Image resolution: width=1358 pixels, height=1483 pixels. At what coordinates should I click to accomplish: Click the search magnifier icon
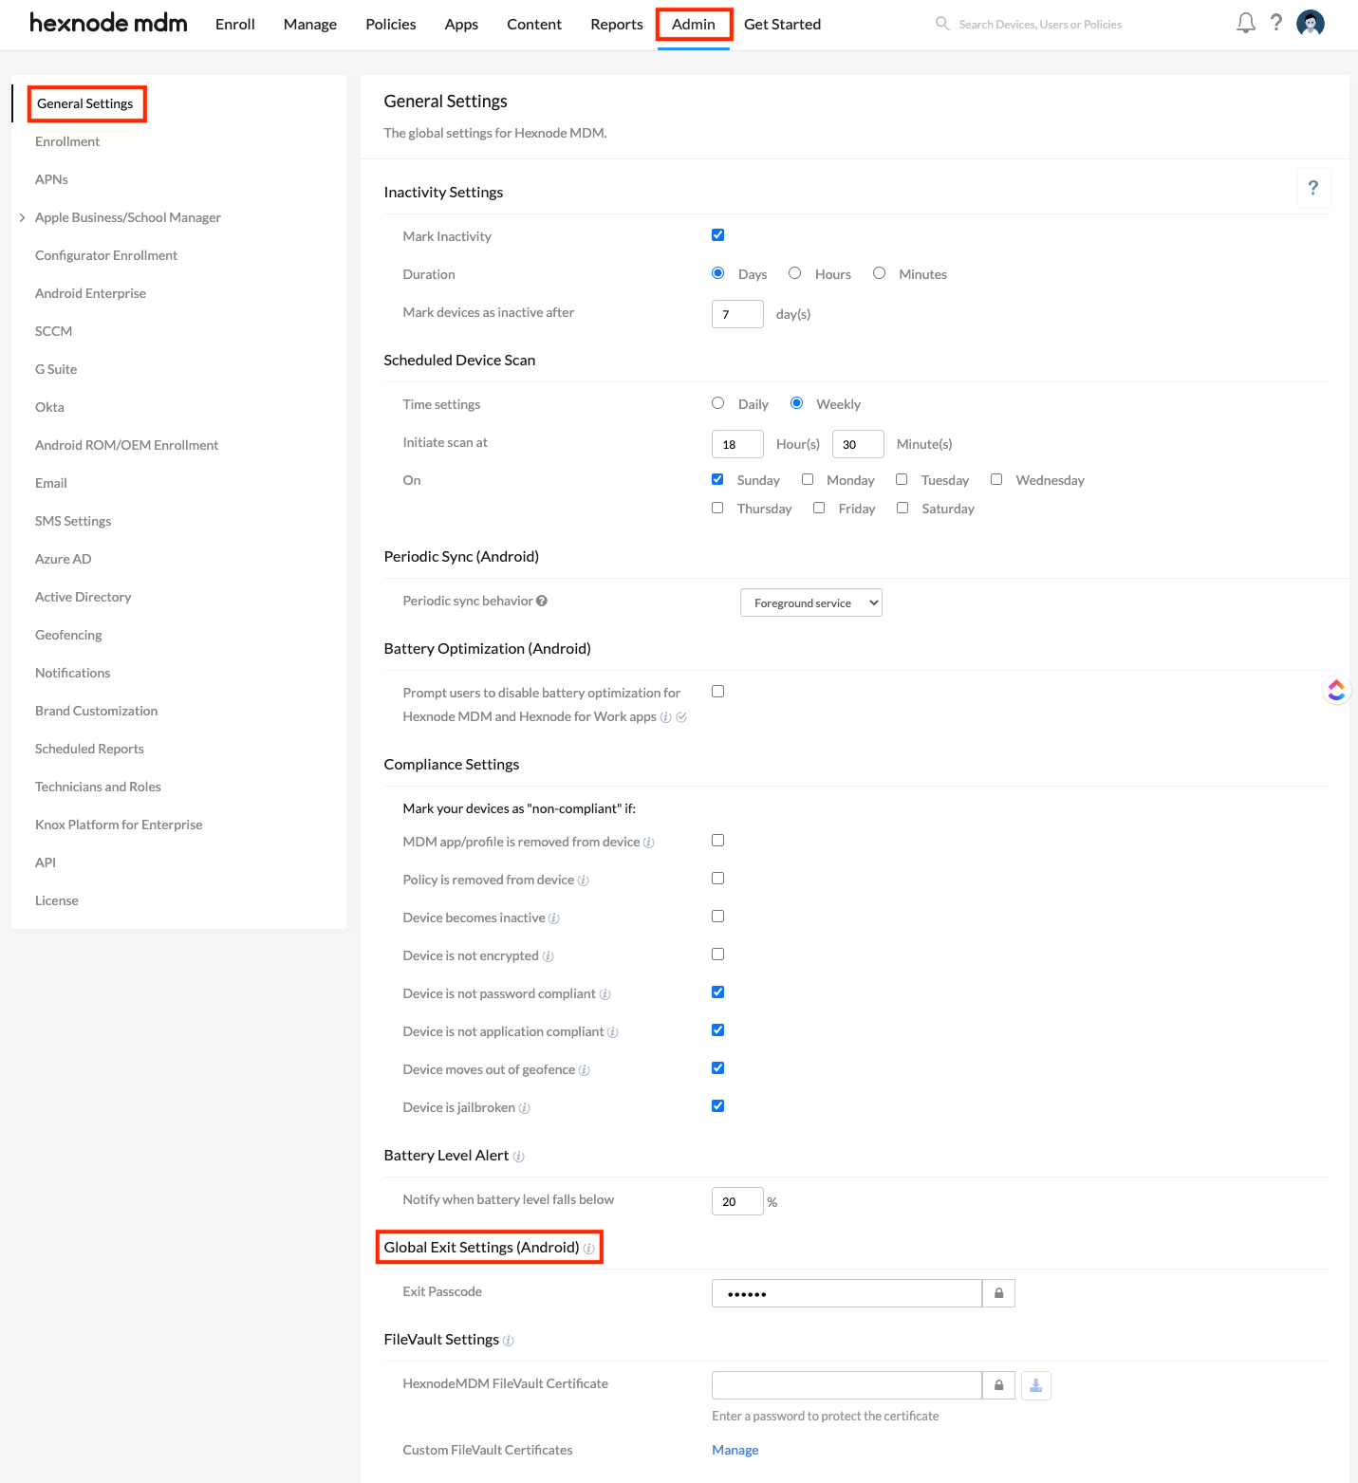942,24
